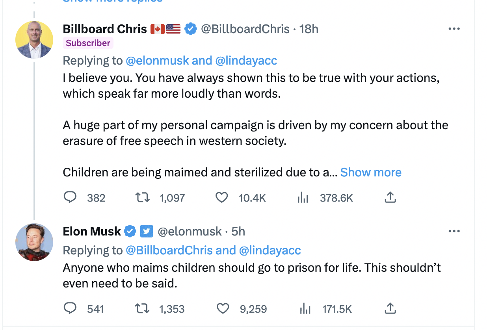This screenshot has height=330, width=487.
Task: Like Elon Musk's tweet
Action: point(223,309)
